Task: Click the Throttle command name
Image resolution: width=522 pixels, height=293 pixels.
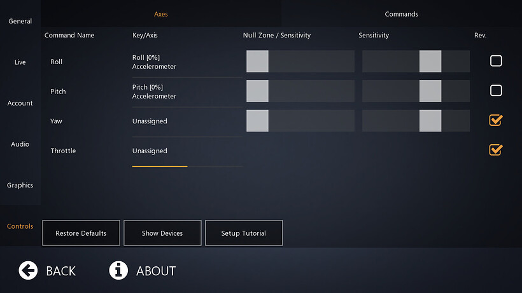Action: tap(63, 151)
